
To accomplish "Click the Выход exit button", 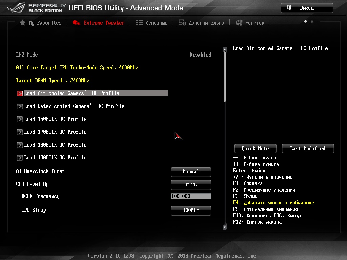I will (x=307, y=8).
